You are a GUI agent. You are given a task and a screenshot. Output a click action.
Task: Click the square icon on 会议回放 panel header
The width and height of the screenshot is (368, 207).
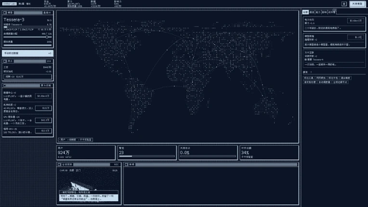59,165
